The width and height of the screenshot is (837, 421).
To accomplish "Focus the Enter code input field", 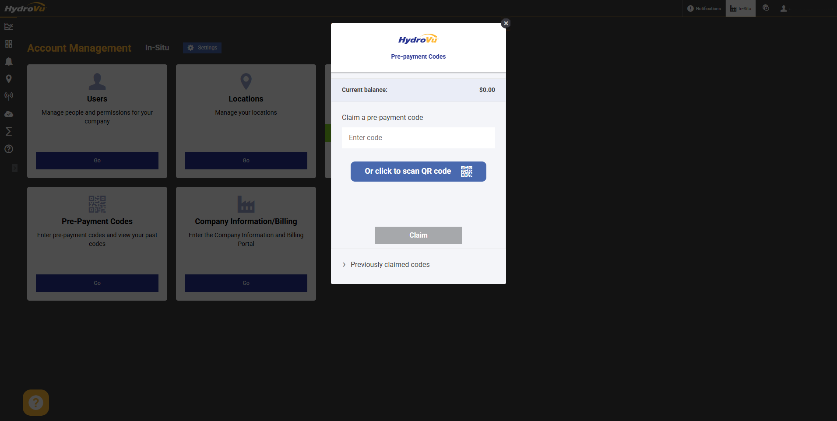I will pyautogui.click(x=418, y=138).
